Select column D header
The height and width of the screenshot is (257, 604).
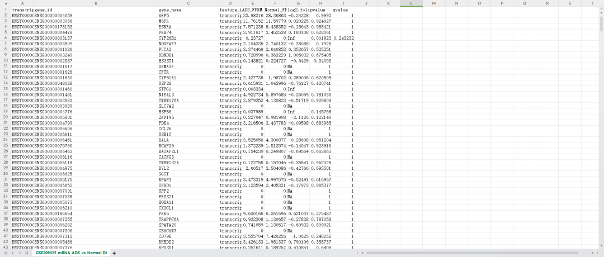point(230,3)
